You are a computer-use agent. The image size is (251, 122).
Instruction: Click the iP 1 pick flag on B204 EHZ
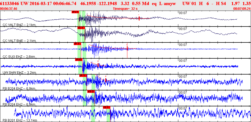83,75
